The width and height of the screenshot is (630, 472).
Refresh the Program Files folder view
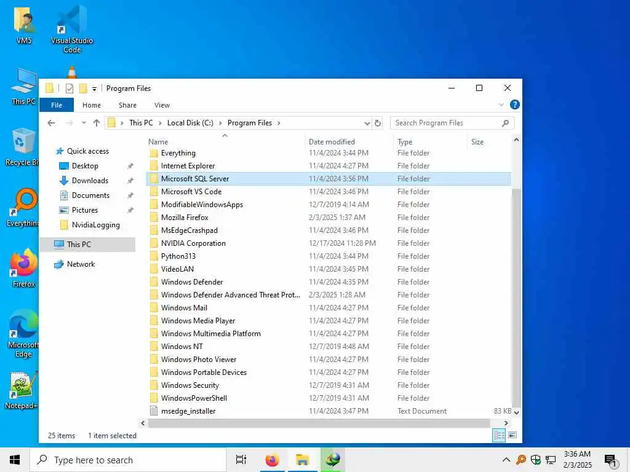(x=378, y=123)
